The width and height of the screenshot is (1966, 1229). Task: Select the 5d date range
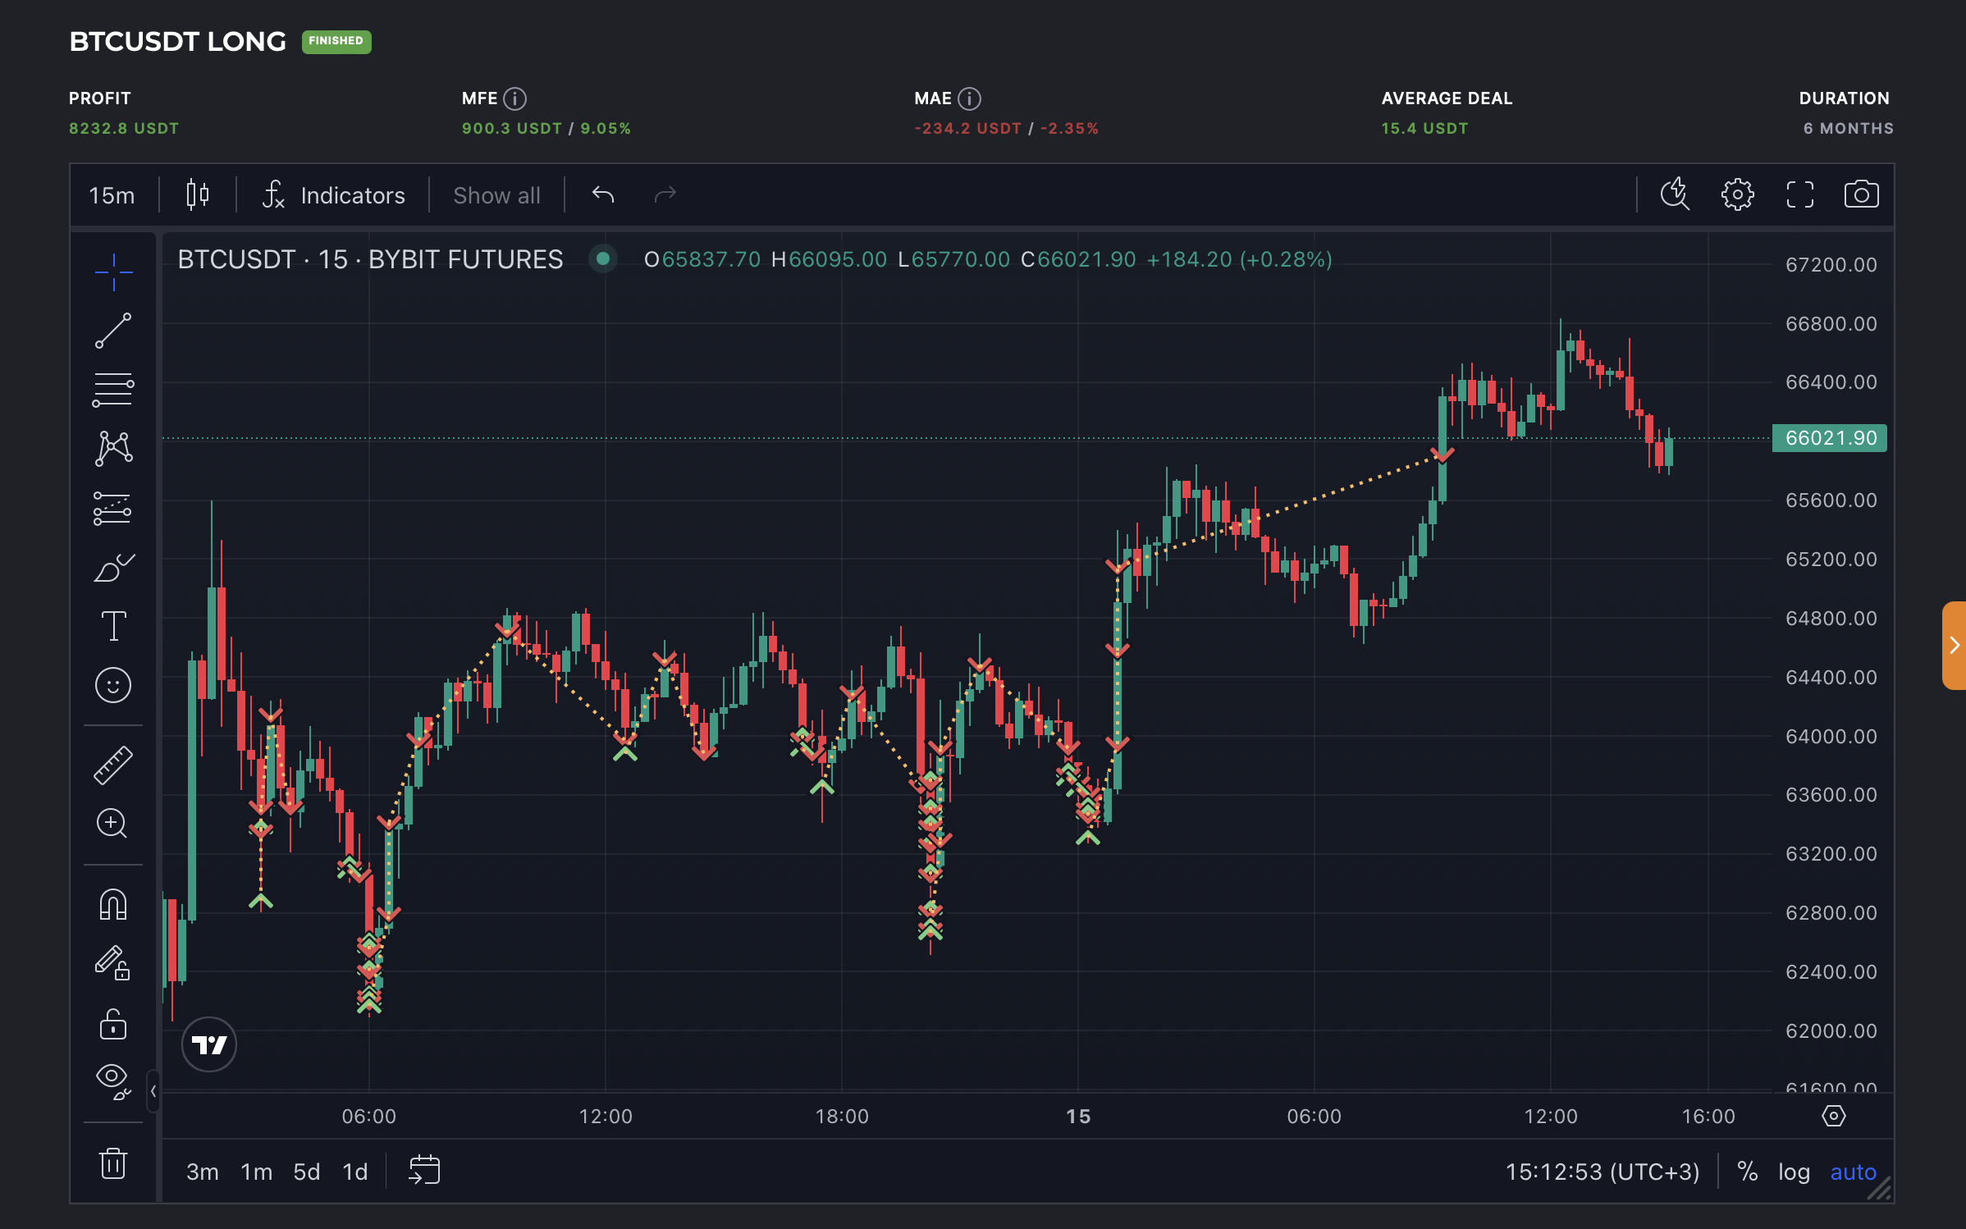(307, 1172)
